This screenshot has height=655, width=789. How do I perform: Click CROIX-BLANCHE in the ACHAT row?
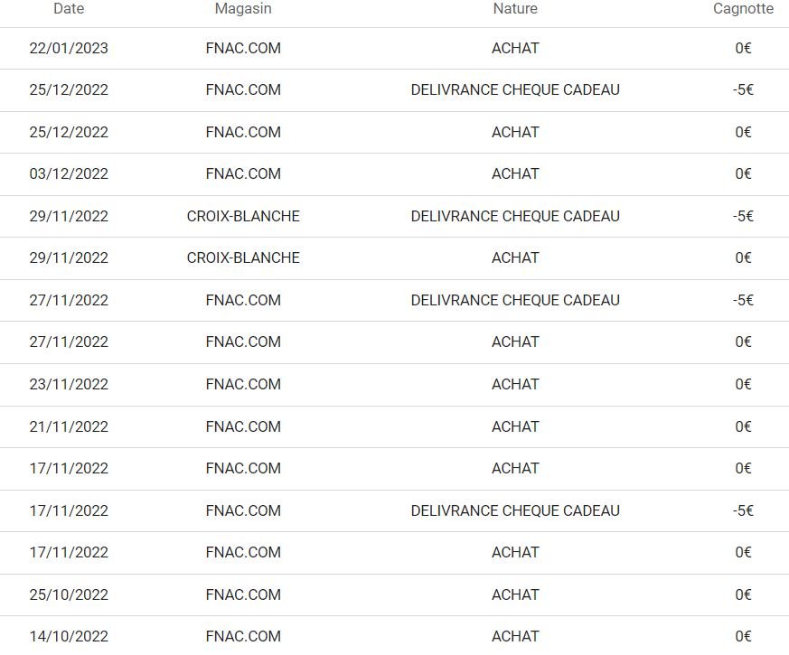(243, 258)
